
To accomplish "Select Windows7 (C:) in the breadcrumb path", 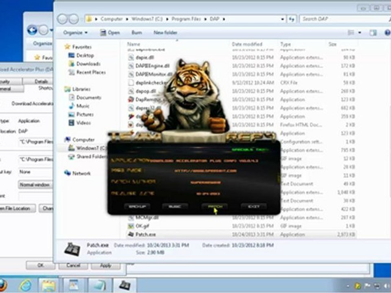I will (147, 19).
